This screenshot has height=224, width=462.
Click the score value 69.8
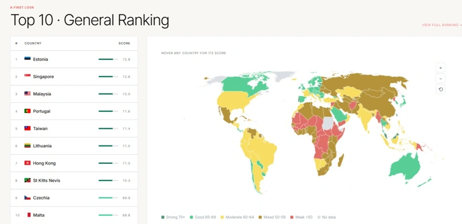[126, 215]
